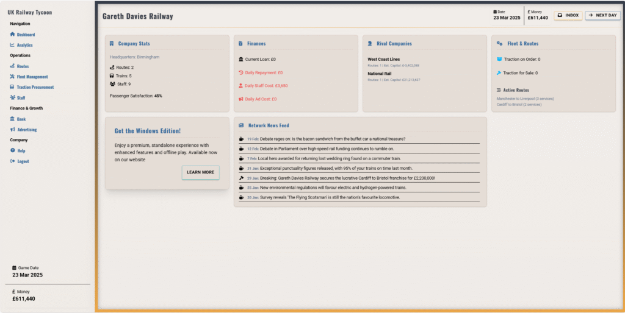Select the Cardiff to Bristol active route
The image size is (625, 313).
pos(519,104)
